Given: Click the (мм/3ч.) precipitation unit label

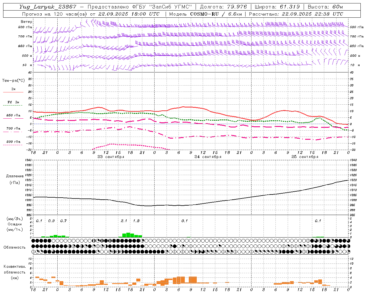Looking at the screenshot, I should 15,219.
